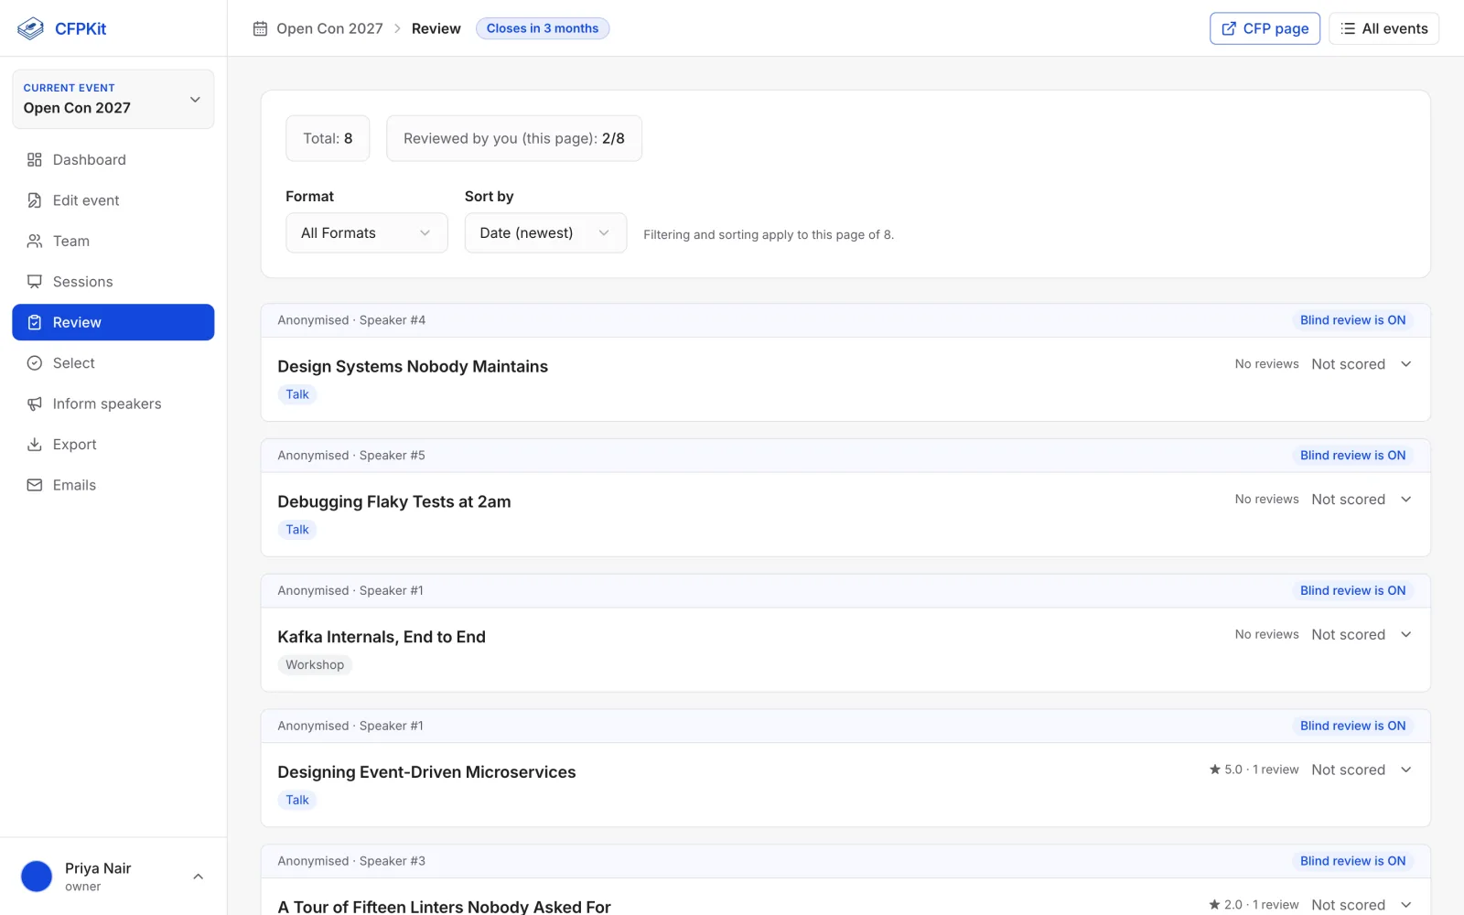Viewport: 1464px width, 915px height.
Task: Click the Closes in 3 months badge
Action: click(x=543, y=28)
